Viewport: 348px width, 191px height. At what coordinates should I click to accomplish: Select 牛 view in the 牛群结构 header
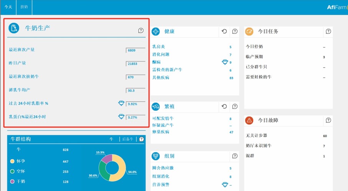point(112,139)
